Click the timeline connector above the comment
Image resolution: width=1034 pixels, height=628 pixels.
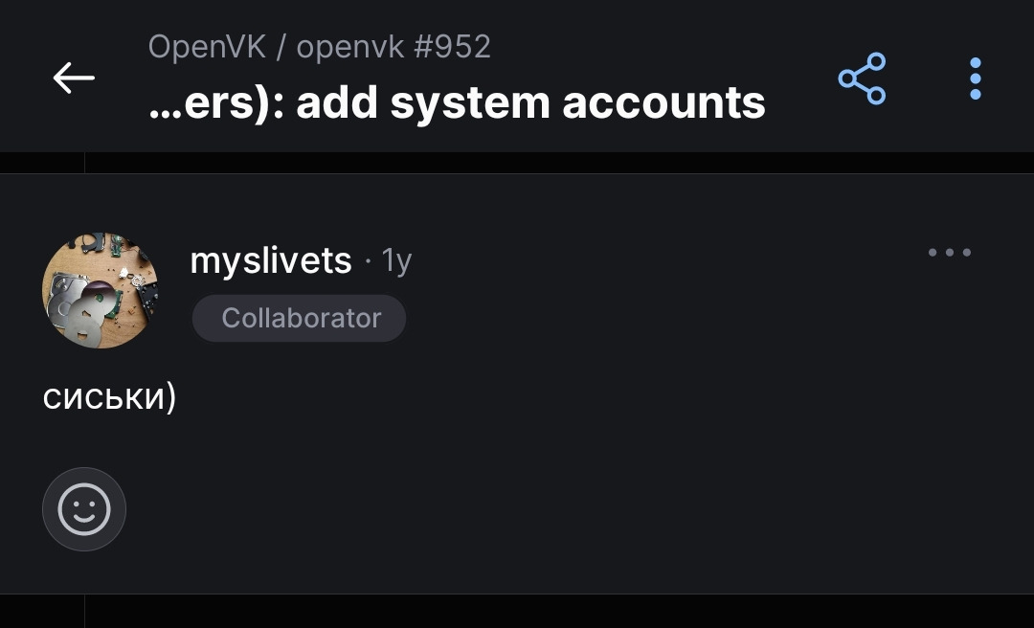click(x=84, y=163)
